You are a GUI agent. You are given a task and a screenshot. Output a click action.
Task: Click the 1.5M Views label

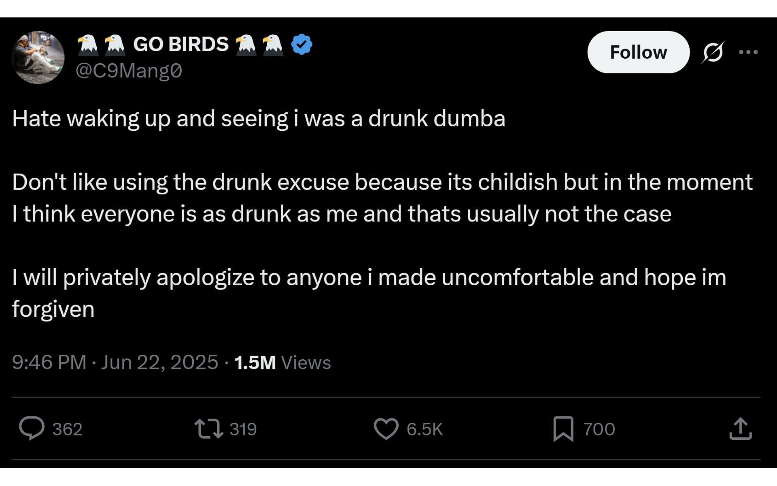[282, 362]
